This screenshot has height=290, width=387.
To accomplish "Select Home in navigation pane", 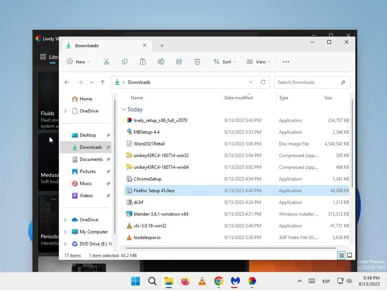I will pyautogui.click(x=85, y=99).
